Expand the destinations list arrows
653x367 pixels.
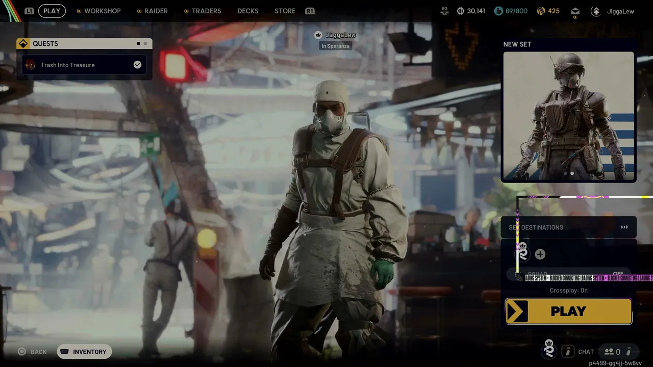[624, 227]
